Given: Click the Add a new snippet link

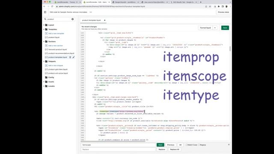Looking at the screenshot, I should pos(56,65).
